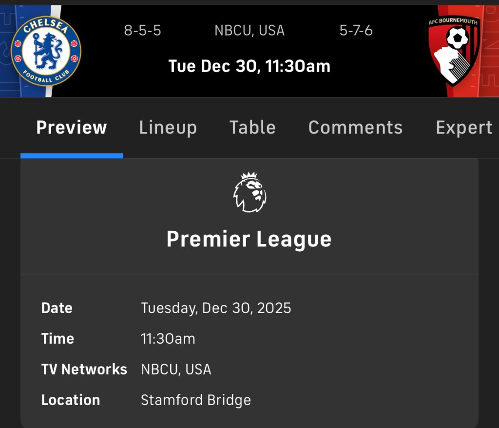Click the 11:30am value in the Time row
The width and height of the screenshot is (499, 428).
(x=168, y=339)
